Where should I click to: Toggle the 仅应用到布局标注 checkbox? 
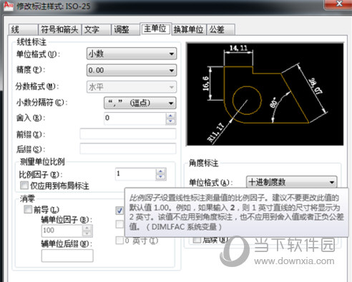pos(24,185)
